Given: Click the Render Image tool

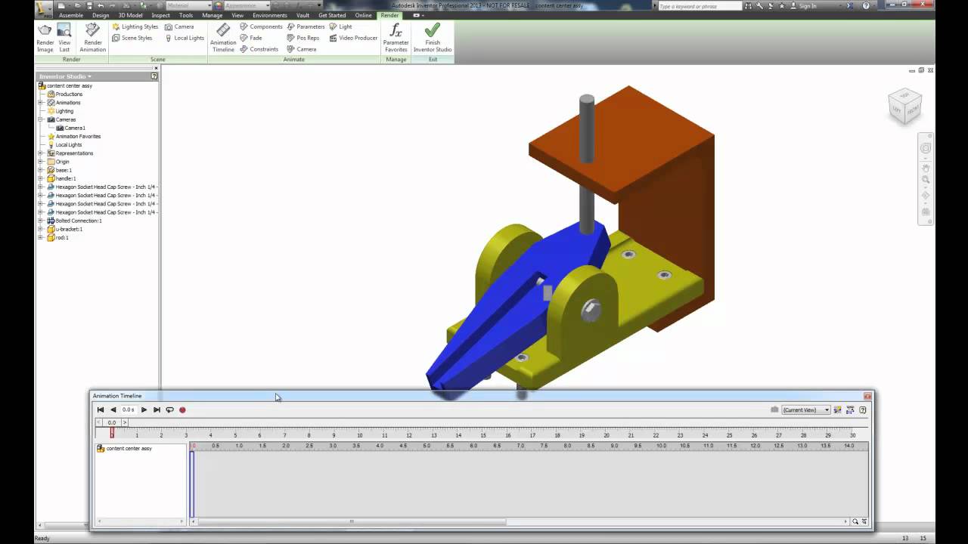Looking at the screenshot, I should point(45,38).
